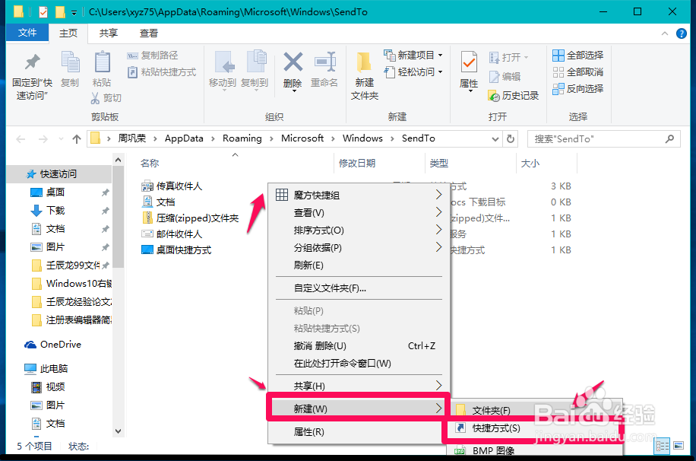Click Invert selection (反向选择)

578,89
